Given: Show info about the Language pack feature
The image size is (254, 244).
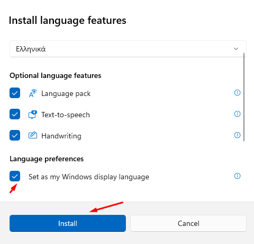Looking at the screenshot, I should (237, 92).
